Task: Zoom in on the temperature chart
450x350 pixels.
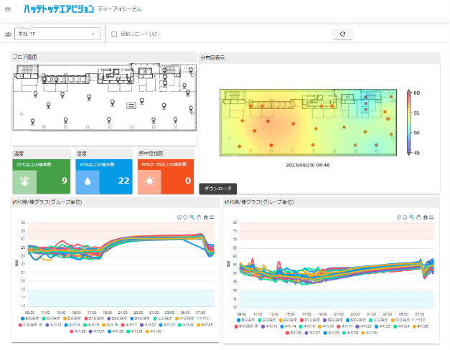Action: (x=179, y=217)
